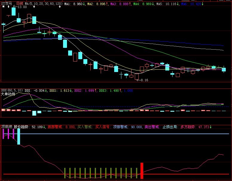Click the star info marker below the ST双马 title

click(x=4, y=7)
